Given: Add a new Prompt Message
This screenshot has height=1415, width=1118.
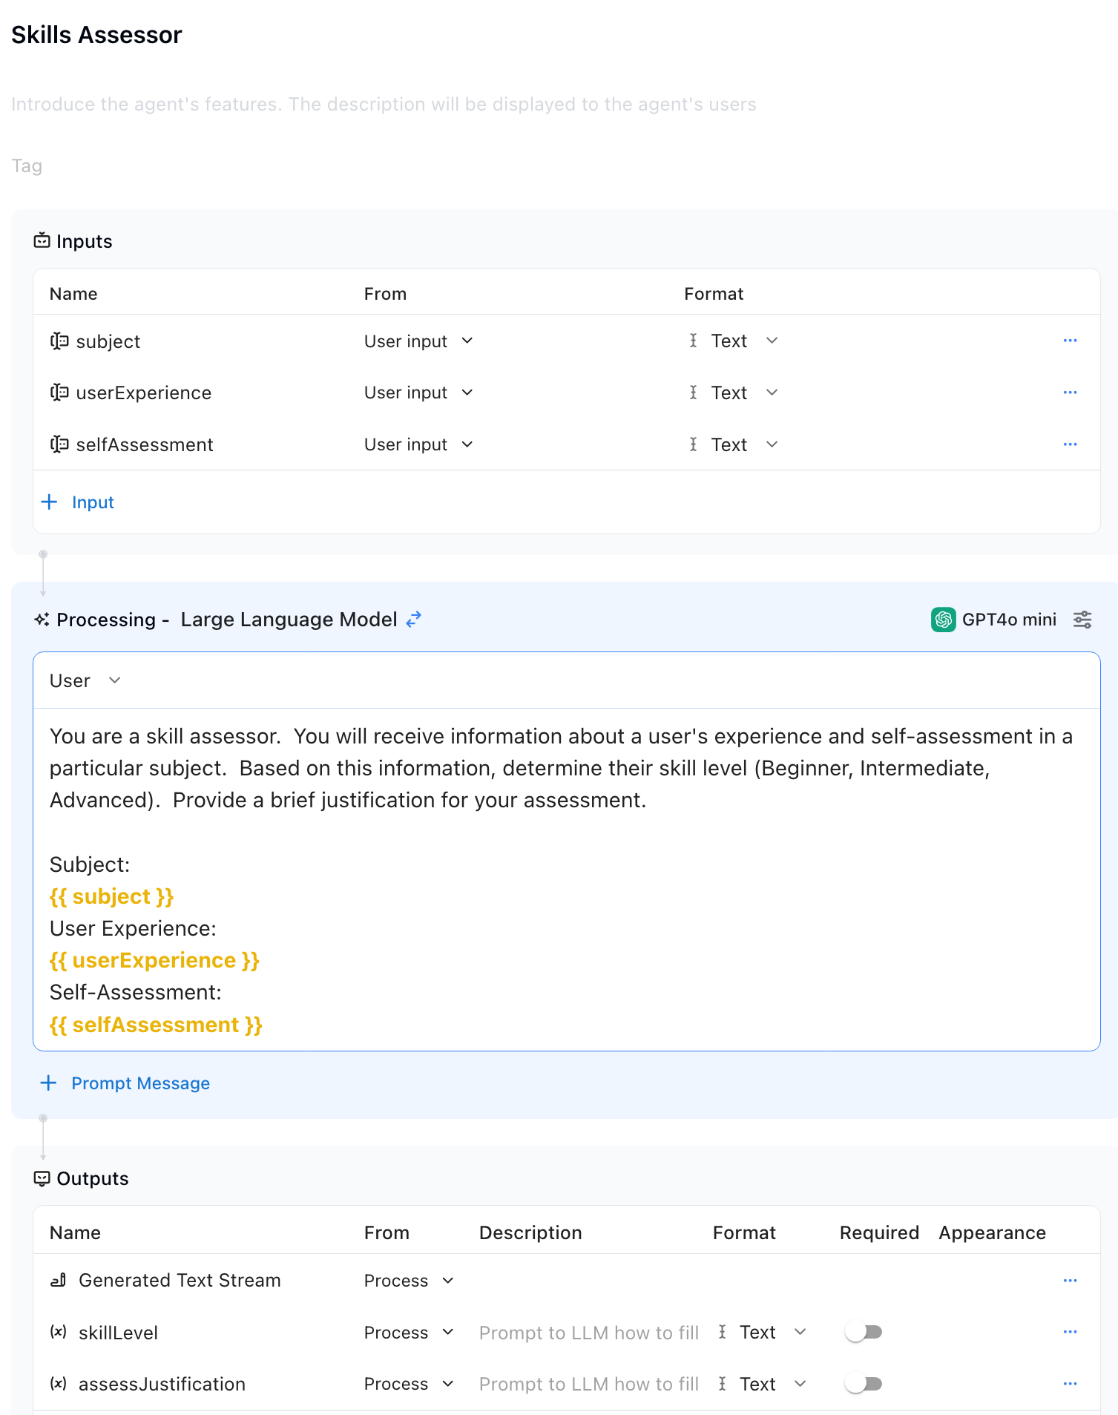Looking at the screenshot, I should click(x=125, y=1083).
